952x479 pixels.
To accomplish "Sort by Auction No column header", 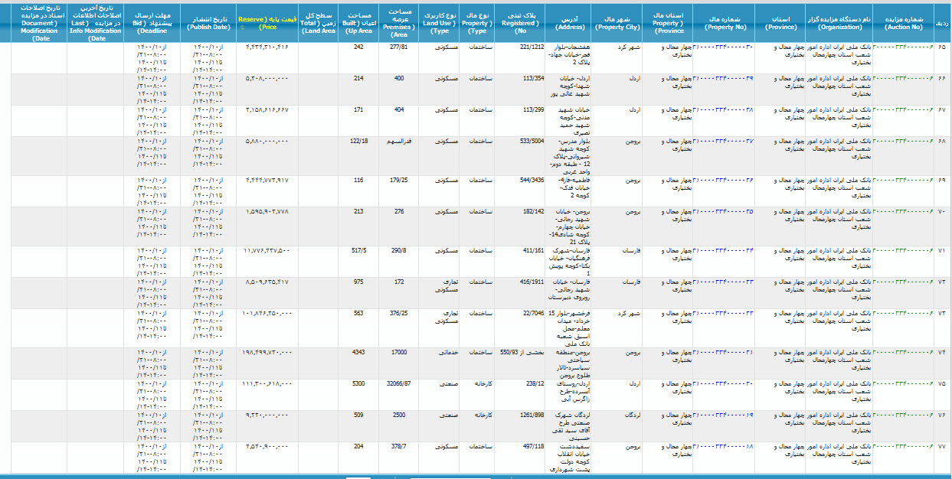I will [902, 21].
